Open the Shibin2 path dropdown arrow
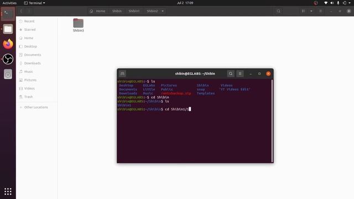The width and height of the screenshot is (354, 199). point(163,11)
